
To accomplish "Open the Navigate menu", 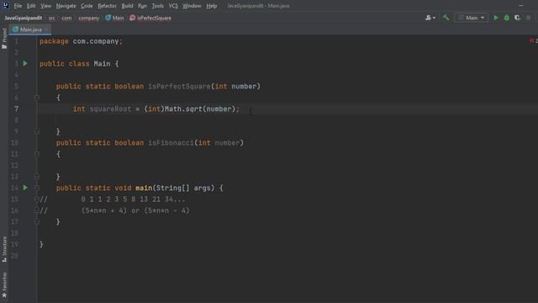I will pos(66,6).
